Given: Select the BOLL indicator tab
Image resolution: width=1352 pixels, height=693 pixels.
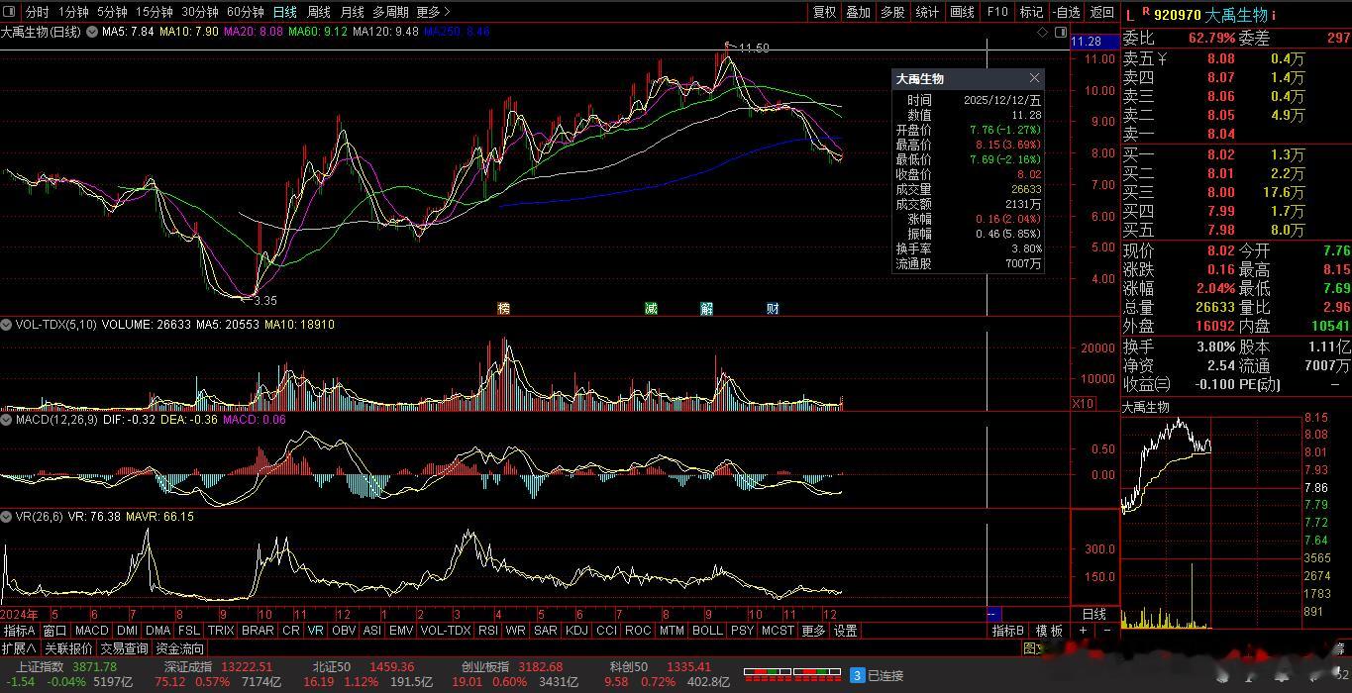Looking at the screenshot, I should [x=707, y=631].
